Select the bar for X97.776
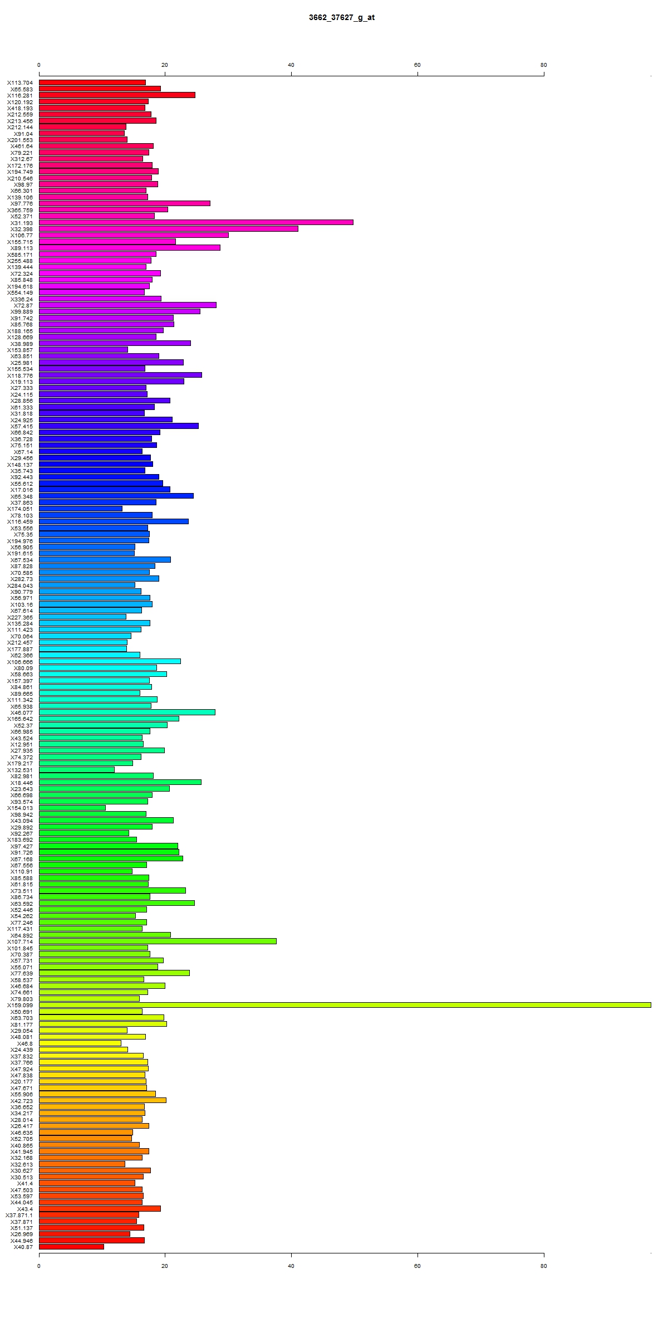 pyautogui.click(x=125, y=203)
